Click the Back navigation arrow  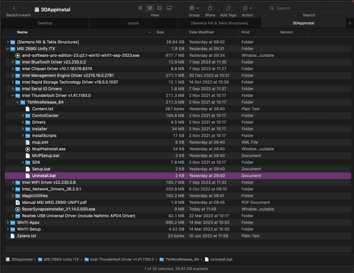pos(14,8)
